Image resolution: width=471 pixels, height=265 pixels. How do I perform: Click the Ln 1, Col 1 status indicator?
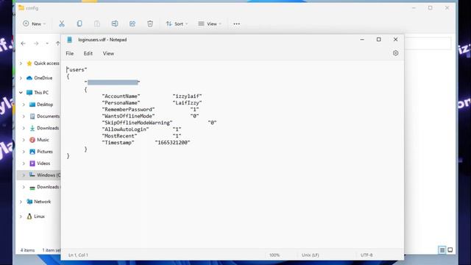[78, 255]
